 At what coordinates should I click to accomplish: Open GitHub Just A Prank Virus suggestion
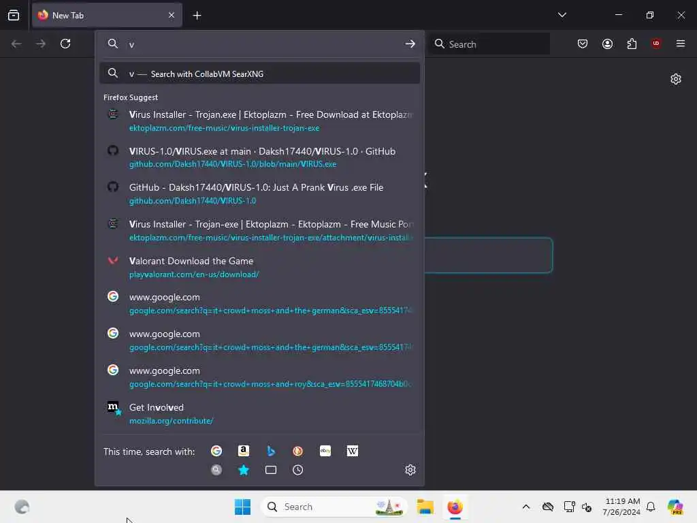pyautogui.click(x=259, y=193)
